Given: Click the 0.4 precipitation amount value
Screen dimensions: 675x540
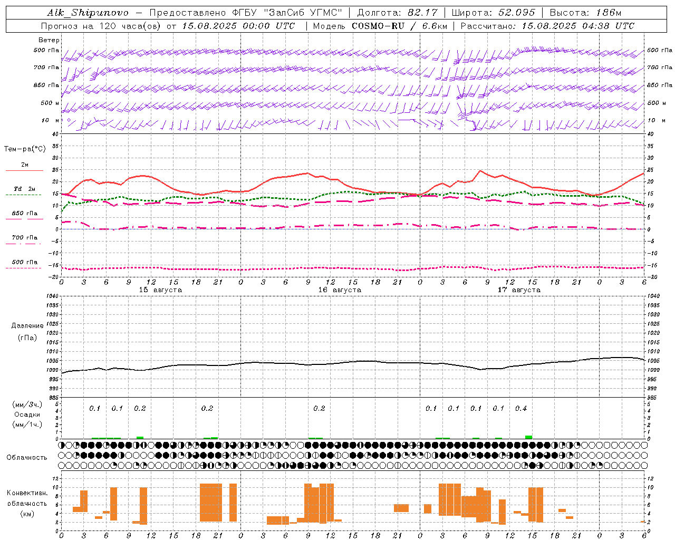Looking at the screenshot, I should 521,408.
